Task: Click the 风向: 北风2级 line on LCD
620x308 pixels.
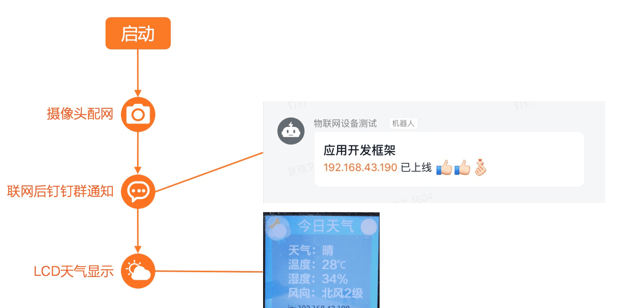Action: [325, 293]
